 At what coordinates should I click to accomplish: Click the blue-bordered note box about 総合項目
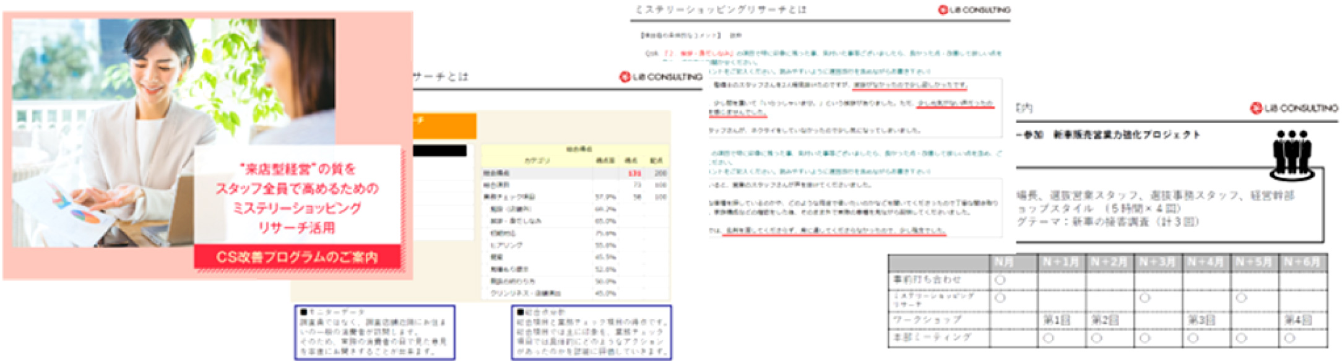point(591,332)
